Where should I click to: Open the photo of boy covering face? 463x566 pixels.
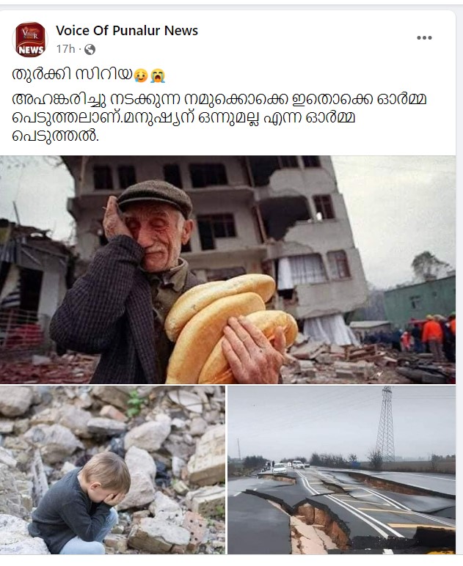point(112,470)
